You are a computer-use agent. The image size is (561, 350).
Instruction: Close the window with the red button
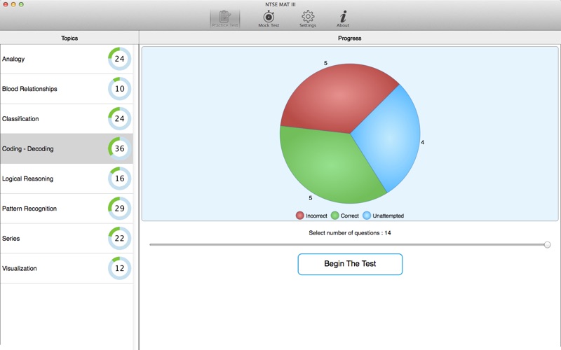pyautogui.click(x=6, y=4)
